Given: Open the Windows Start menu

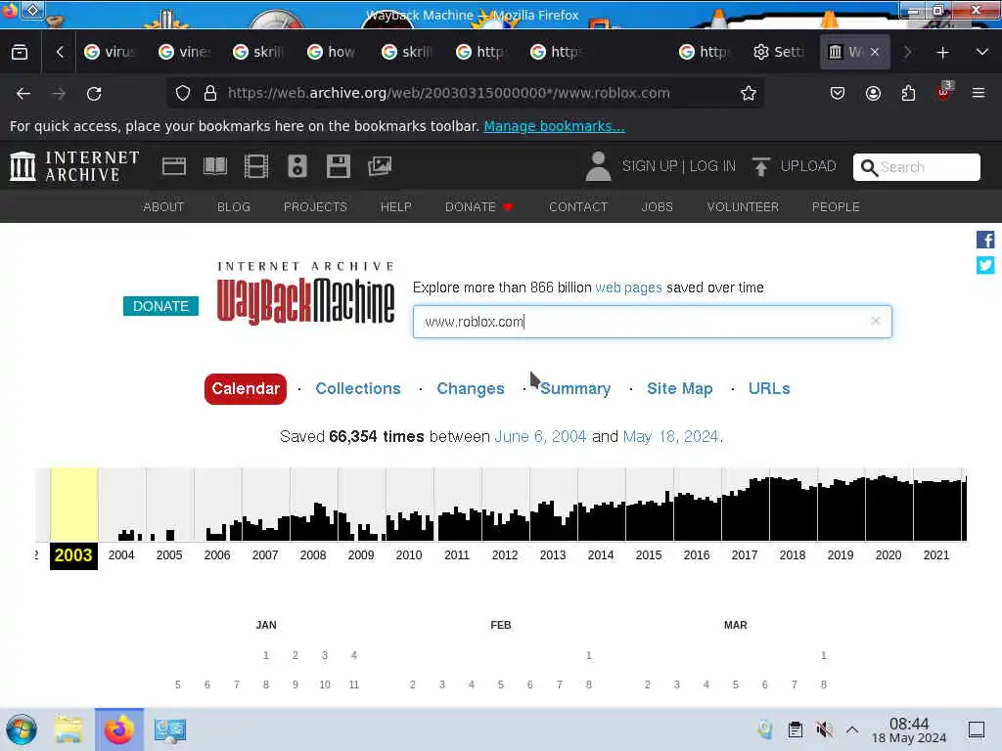Looking at the screenshot, I should coord(22,729).
